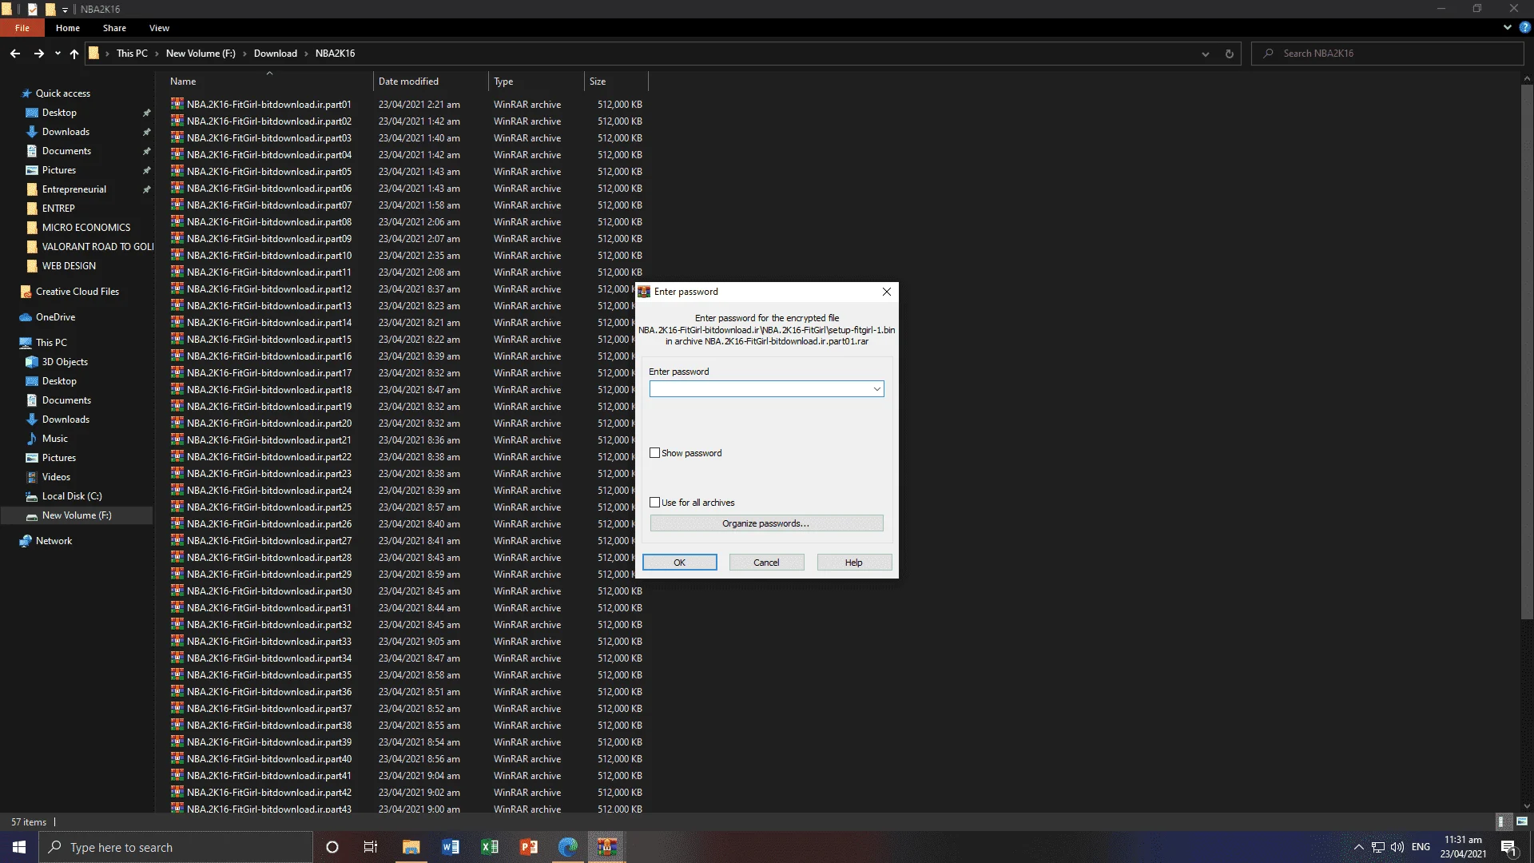The width and height of the screenshot is (1534, 863).
Task: Open Explorer Help question mark icon
Action: (1524, 27)
